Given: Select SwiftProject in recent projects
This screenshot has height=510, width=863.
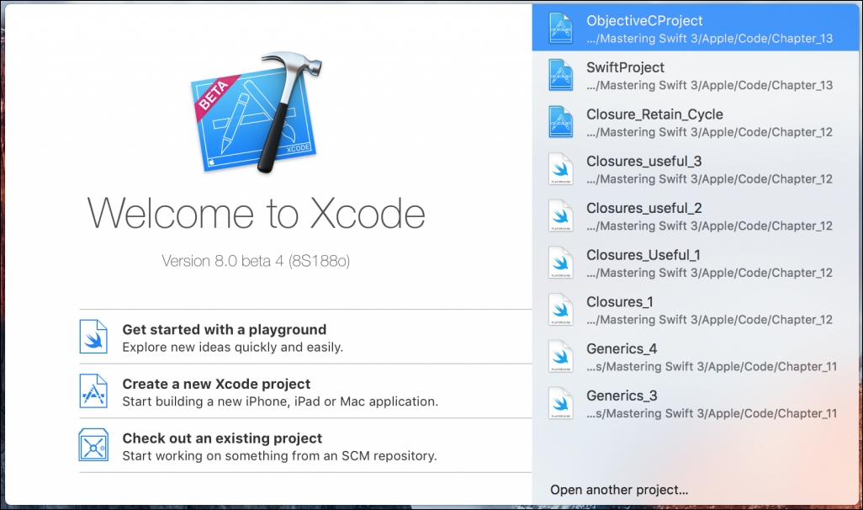Looking at the screenshot, I should (695, 76).
